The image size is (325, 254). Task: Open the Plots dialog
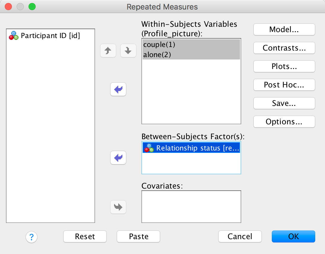(284, 66)
